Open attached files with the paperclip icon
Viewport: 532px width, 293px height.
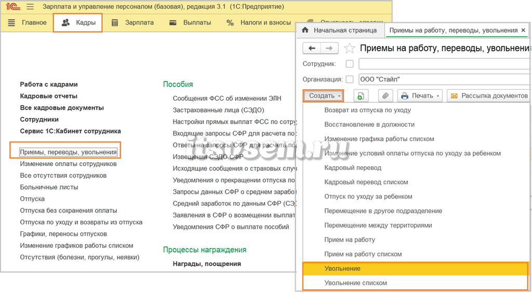[385, 96]
